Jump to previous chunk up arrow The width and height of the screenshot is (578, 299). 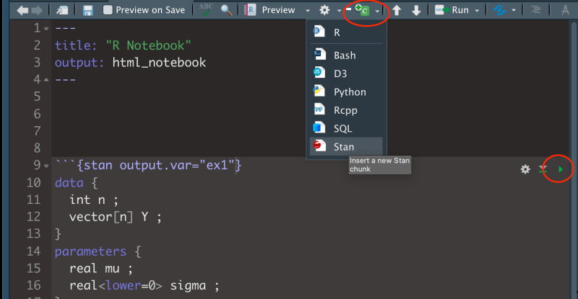(397, 10)
